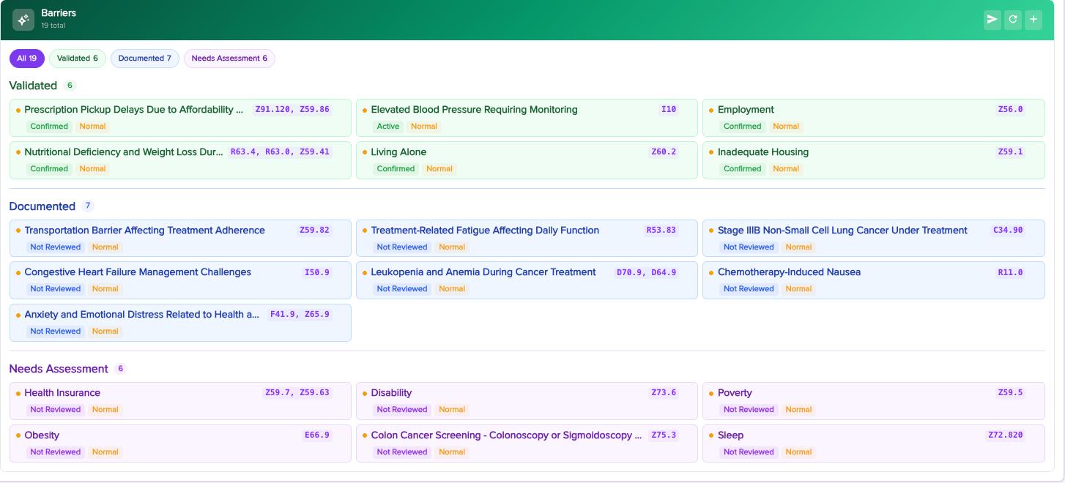This screenshot has width=1065, height=483.
Task: Click the Barriers sparkle icon
Action: (23, 20)
